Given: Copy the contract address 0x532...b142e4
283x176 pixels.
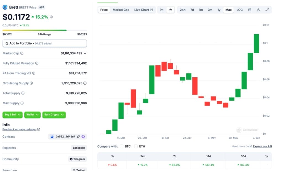Looking at the screenshot, I should 78,137.
